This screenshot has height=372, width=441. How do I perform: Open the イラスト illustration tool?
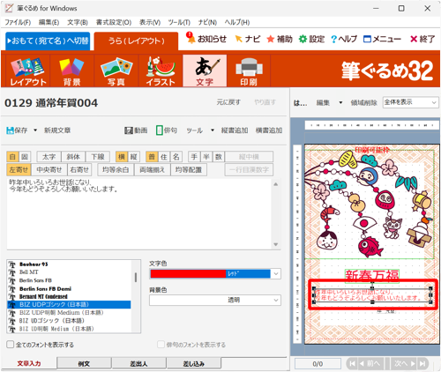pos(161,71)
